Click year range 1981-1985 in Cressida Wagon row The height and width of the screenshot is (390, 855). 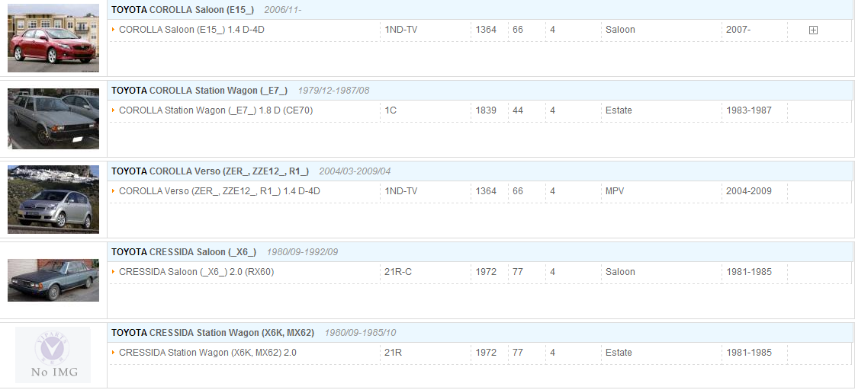(x=749, y=352)
